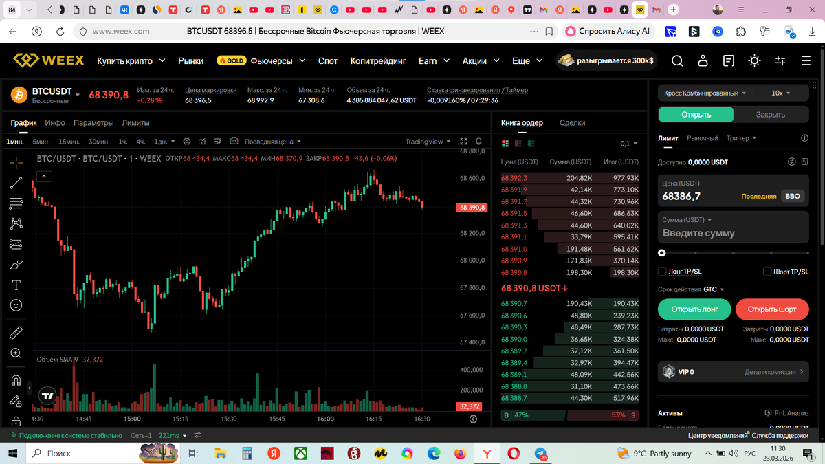The height and width of the screenshot is (464, 825).
Task: Open the разыгрывается 300k$ promo banner
Action: (x=606, y=60)
